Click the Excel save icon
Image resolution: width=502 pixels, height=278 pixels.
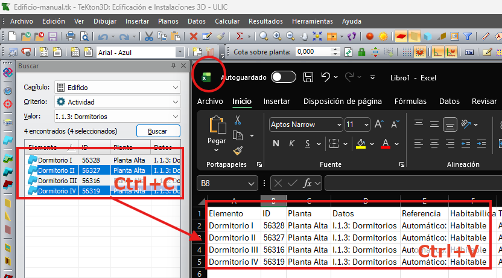pyautogui.click(x=308, y=77)
